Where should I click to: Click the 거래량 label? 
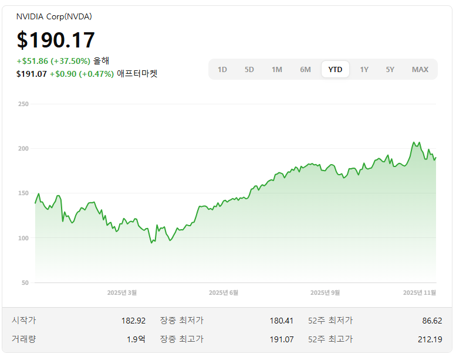[x=24, y=339]
